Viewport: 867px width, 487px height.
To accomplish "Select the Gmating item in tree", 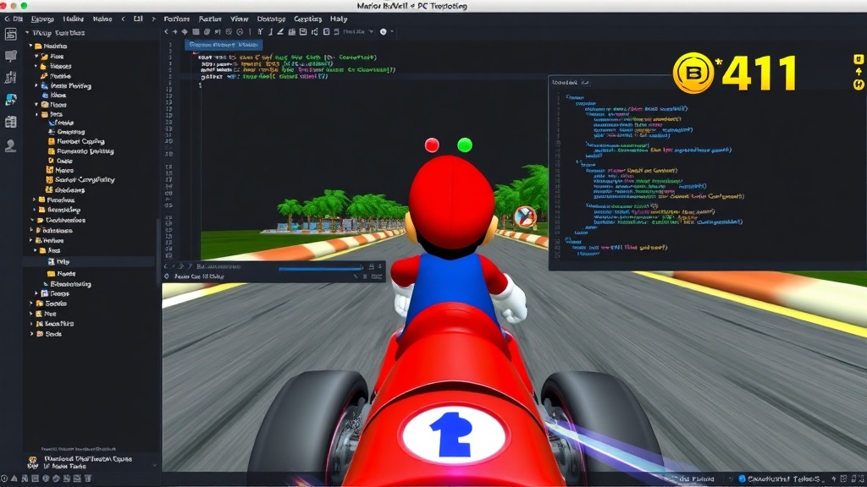I will click(x=67, y=132).
